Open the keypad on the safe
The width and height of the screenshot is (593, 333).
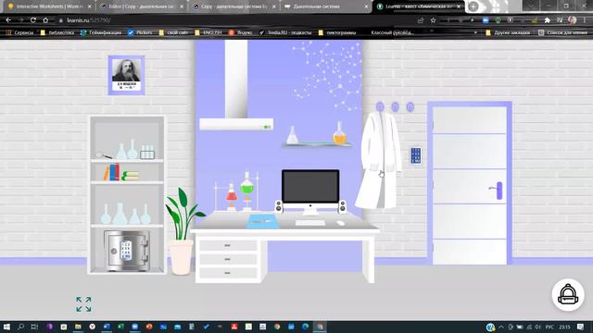(126, 250)
